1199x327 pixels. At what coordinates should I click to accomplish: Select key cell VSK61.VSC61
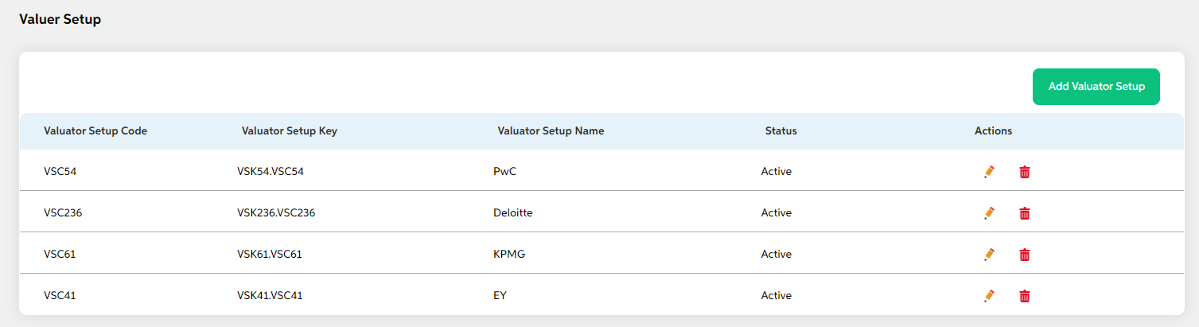(x=270, y=254)
